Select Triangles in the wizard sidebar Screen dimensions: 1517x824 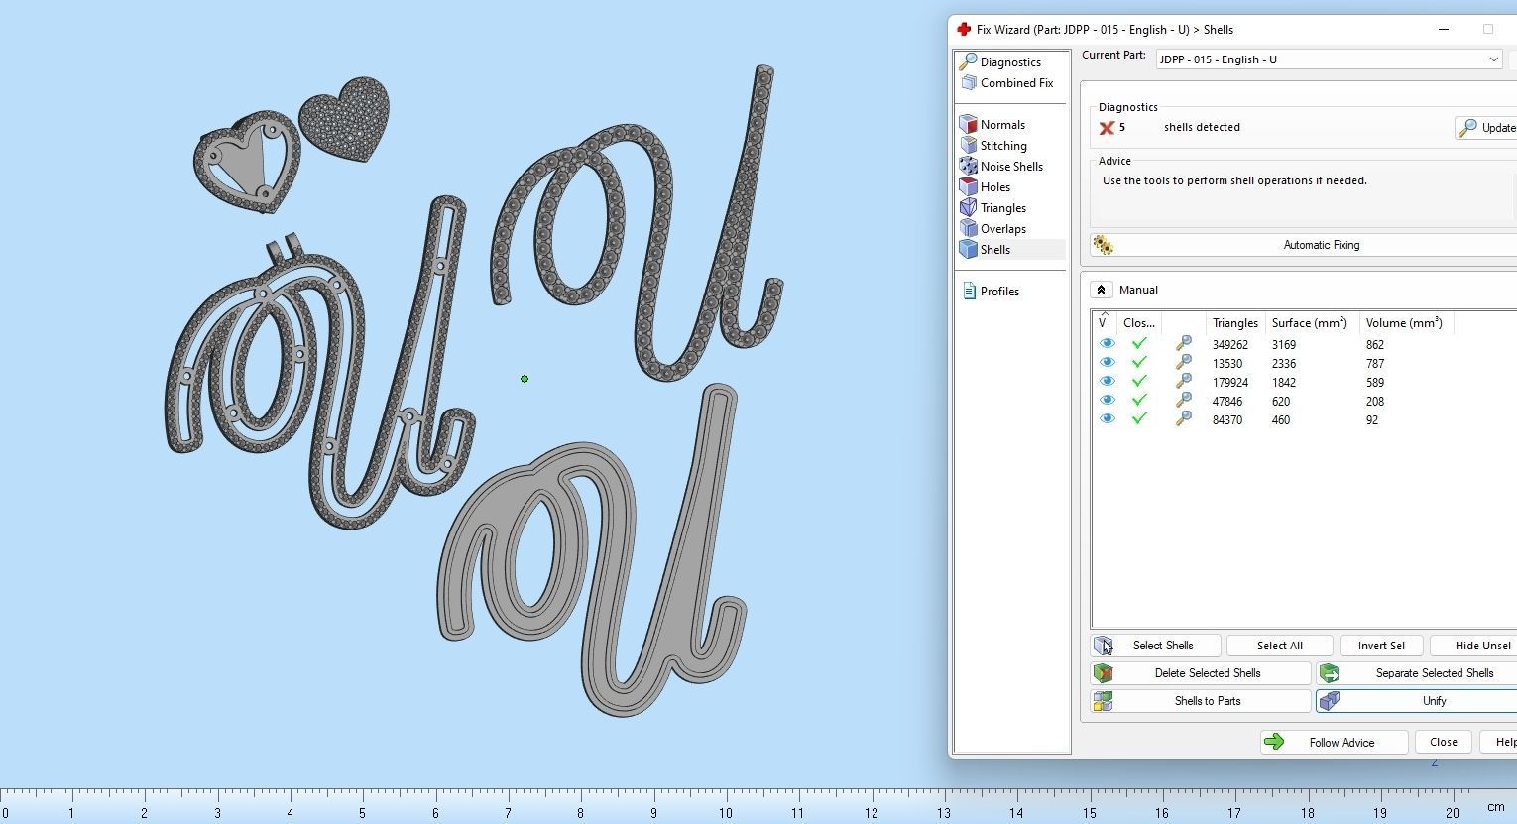[1002, 208]
